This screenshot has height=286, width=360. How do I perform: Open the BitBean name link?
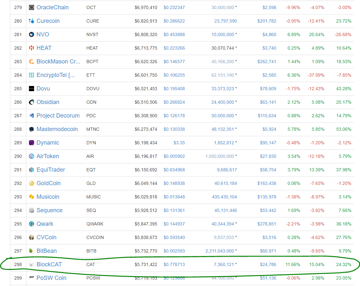point(47,251)
